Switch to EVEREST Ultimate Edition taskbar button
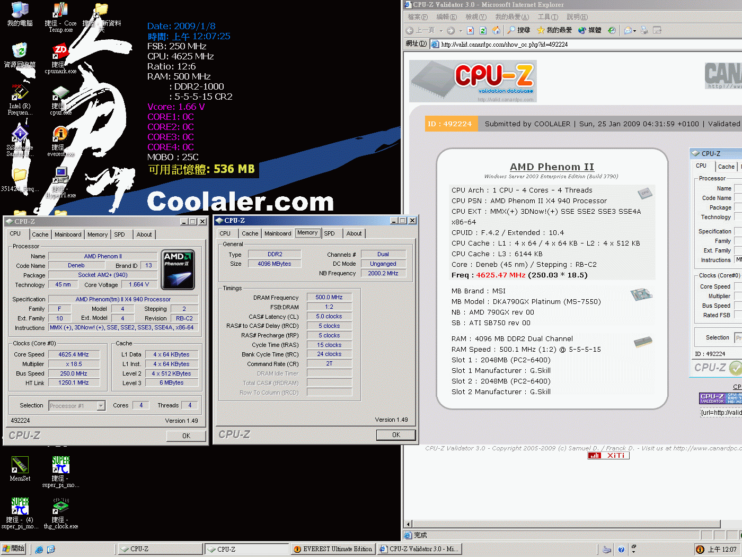The image size is (742, 557). pos(333,550)
